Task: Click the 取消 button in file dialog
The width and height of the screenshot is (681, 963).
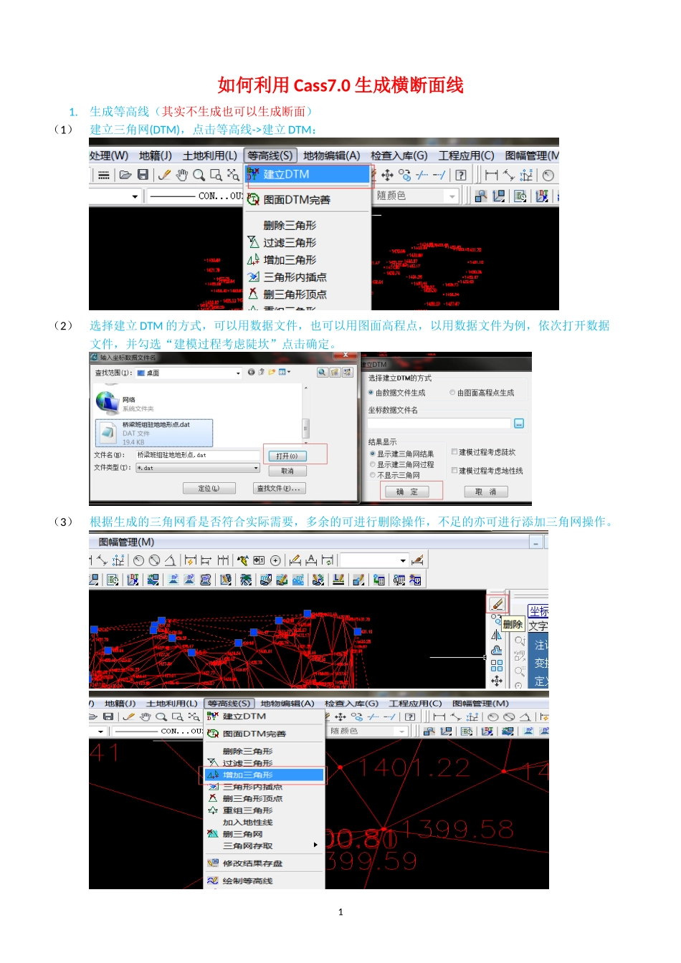Action: pyautogui.click(x=287, y=471)
